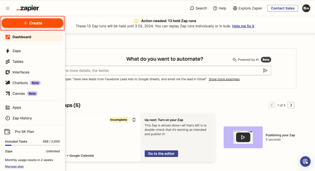Click the Go to the editor button
The height and width of the screenshot is (171, 315).
click(161, 154)
